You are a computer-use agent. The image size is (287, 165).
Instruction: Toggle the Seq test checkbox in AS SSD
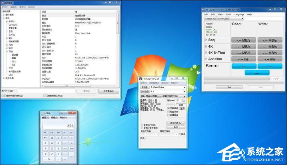click(x=206, y=40)
